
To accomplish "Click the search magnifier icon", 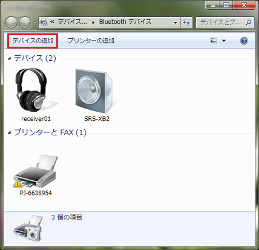I will pyautogui.click(x=249, y=22).
